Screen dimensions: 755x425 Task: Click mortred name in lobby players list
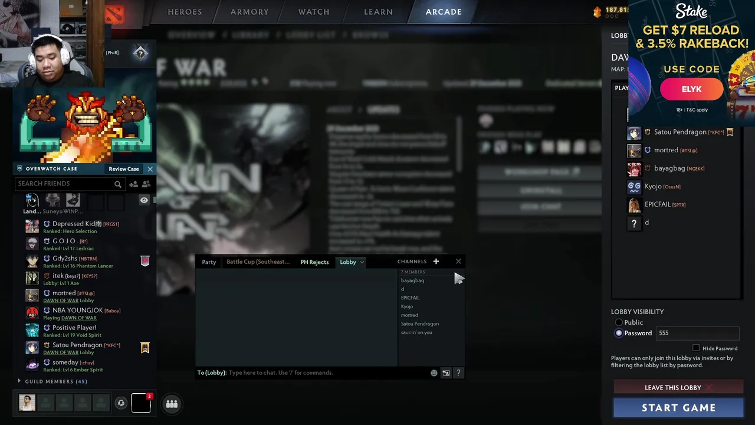(x=666, y=151)
